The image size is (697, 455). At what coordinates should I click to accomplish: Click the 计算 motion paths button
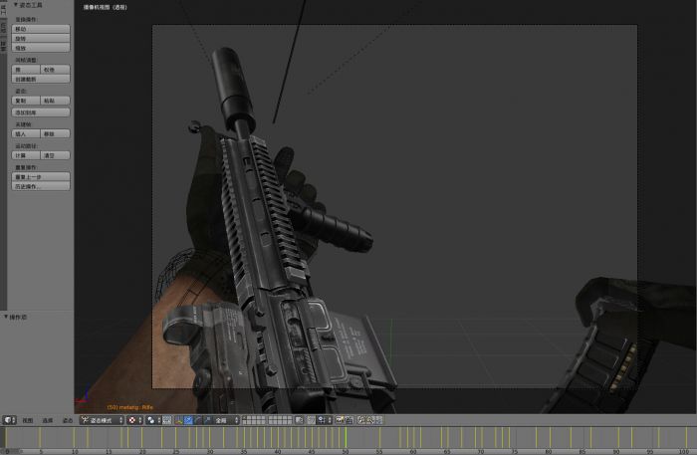tap(26, 155)
